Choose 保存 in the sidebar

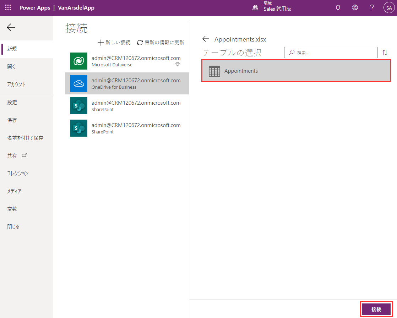pos(27,120)
